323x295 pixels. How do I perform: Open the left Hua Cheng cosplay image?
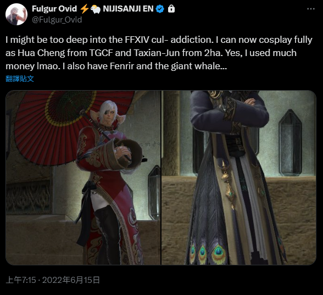pos(83,177)
